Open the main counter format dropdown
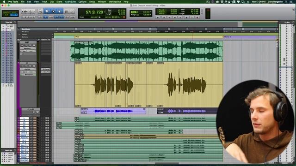Image resolution: width=296 pixels, height=166 pixels. click(x=104, y=12)
